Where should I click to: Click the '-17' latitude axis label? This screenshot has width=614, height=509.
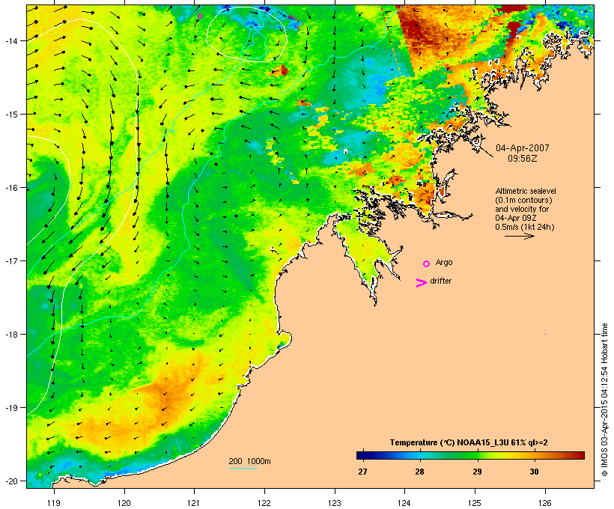pos(10,261)
